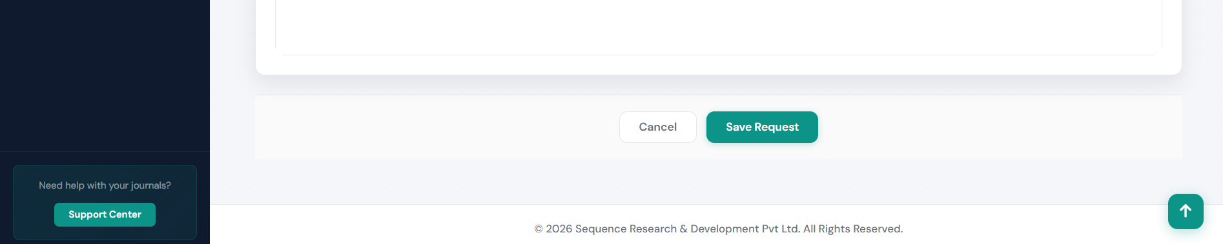Click the footer copyright notice text
Screen dimensions: 1223x244
point(719,229)
